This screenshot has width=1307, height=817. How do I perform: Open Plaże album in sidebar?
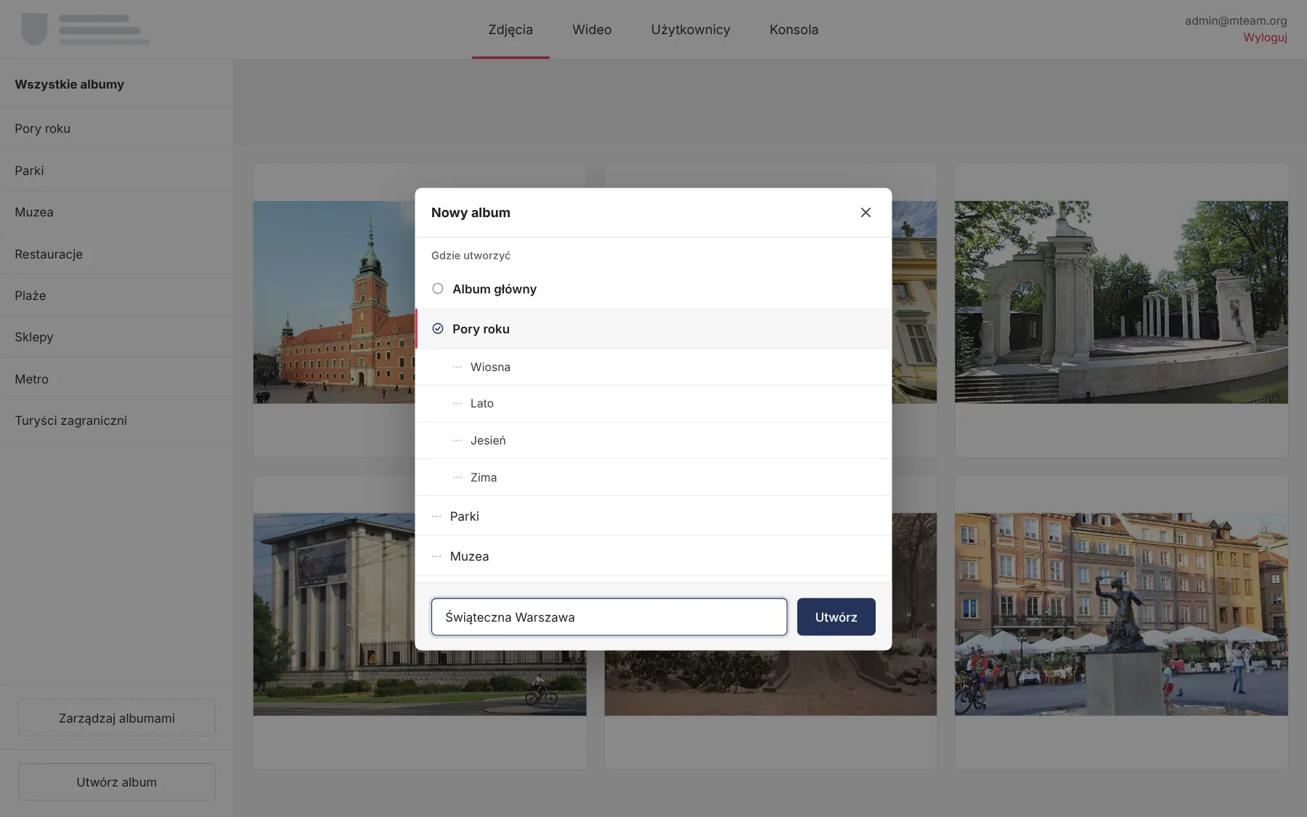(x=116, y=296)
